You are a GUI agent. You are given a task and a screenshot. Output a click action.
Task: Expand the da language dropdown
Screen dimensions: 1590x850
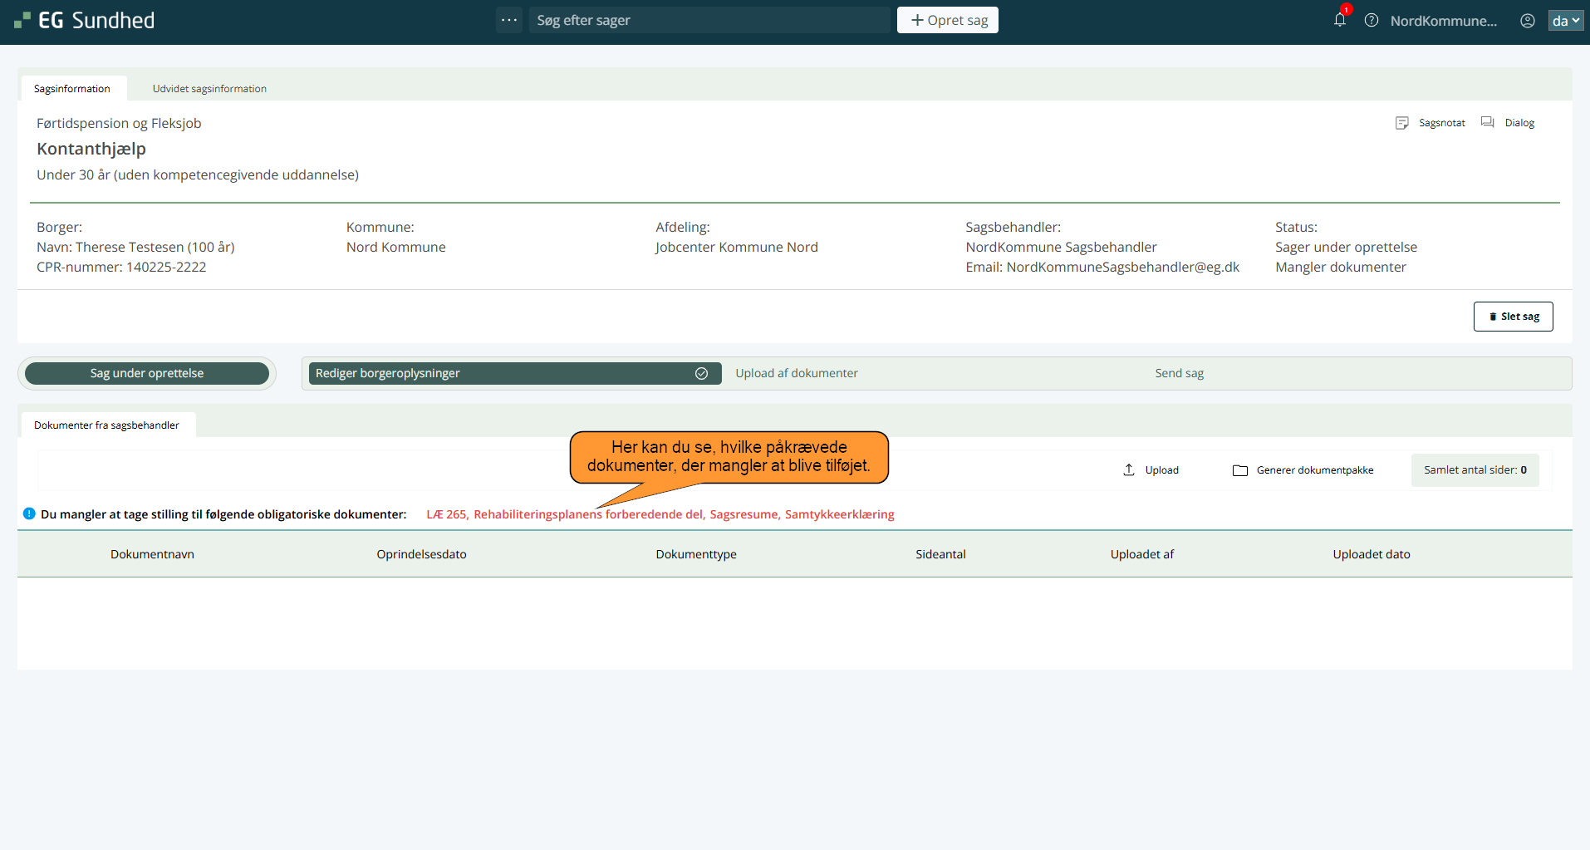pyautogui.click(x=1565, y=21)
